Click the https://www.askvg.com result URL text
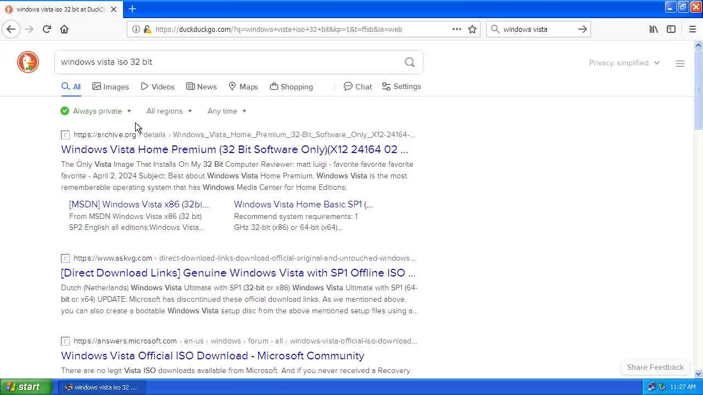The width and height of the screenshot is (703, 395). tap(113, 258)
